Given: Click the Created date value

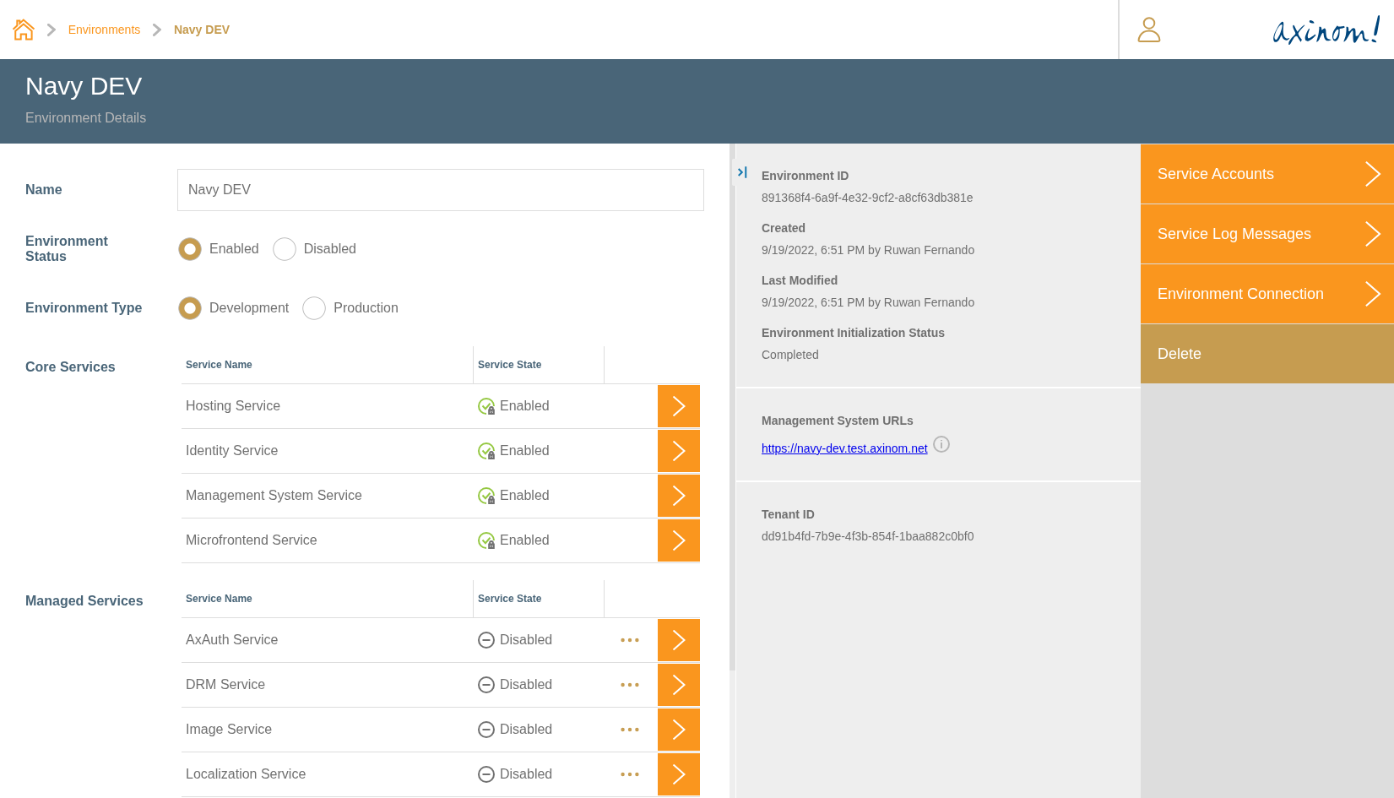Looking at the screenshot, I should (868, 250).
